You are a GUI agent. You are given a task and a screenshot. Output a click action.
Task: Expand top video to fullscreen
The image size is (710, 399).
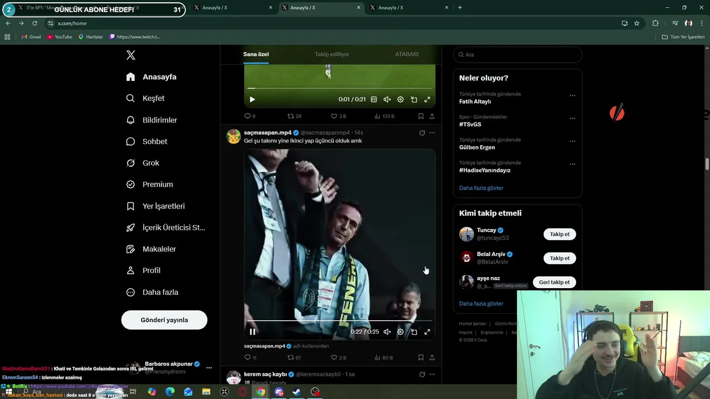click(x=427, y=100)
